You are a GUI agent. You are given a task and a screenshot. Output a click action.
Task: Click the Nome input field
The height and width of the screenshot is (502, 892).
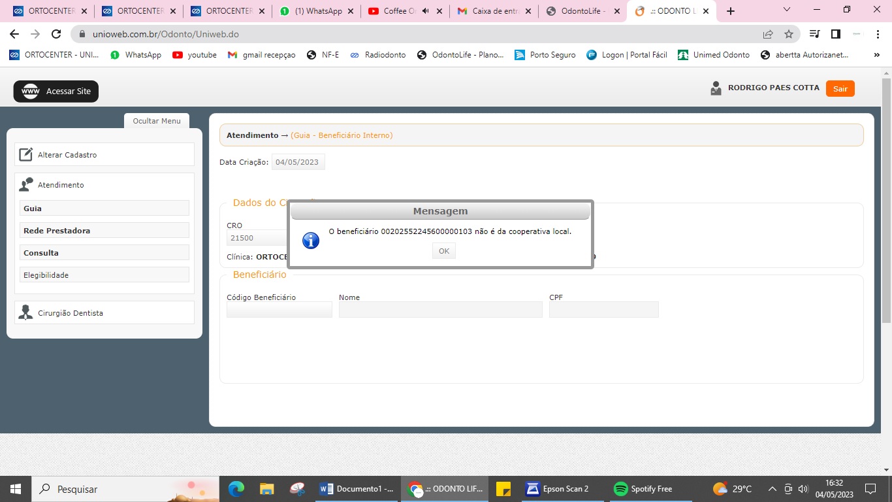(x=441, y=309)
